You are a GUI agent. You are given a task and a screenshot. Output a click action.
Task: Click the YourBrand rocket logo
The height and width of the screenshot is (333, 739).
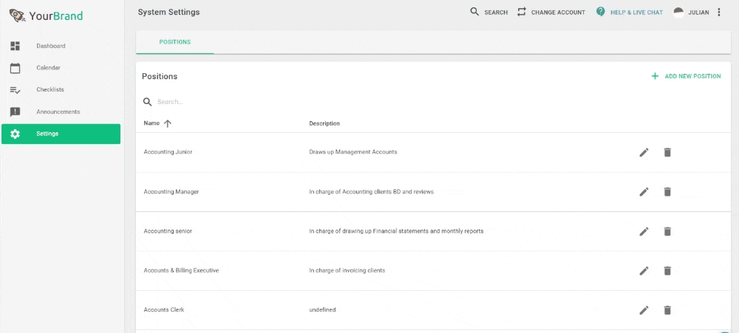click(x=18, y=16)
